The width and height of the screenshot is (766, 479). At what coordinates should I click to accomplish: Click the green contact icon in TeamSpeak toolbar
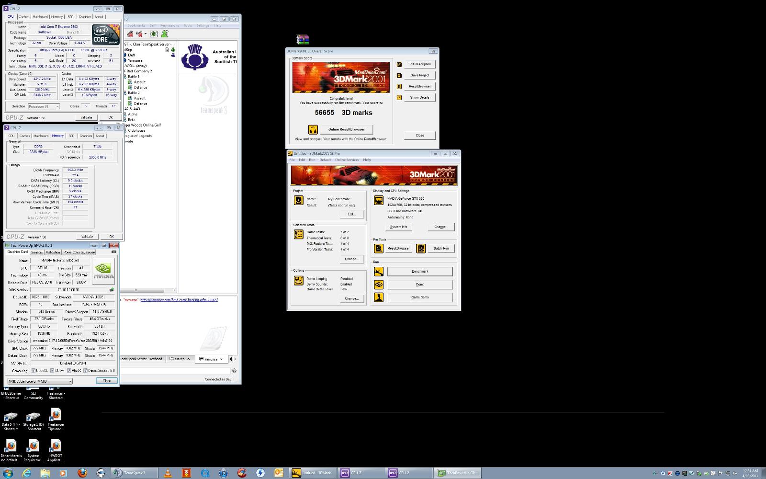pyautogui.click(x=165, y=34)
